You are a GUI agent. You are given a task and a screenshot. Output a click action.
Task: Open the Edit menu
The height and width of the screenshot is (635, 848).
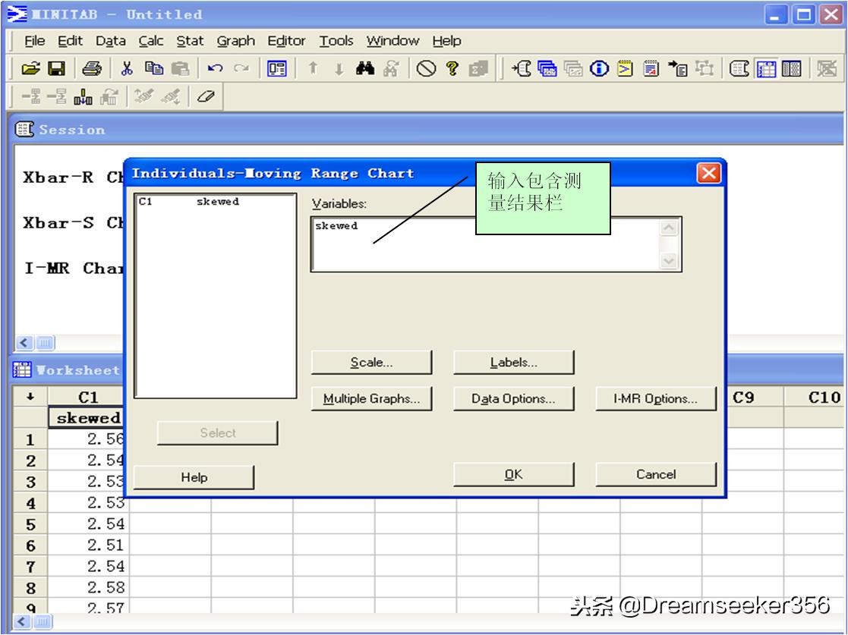(x=71, y=41)
